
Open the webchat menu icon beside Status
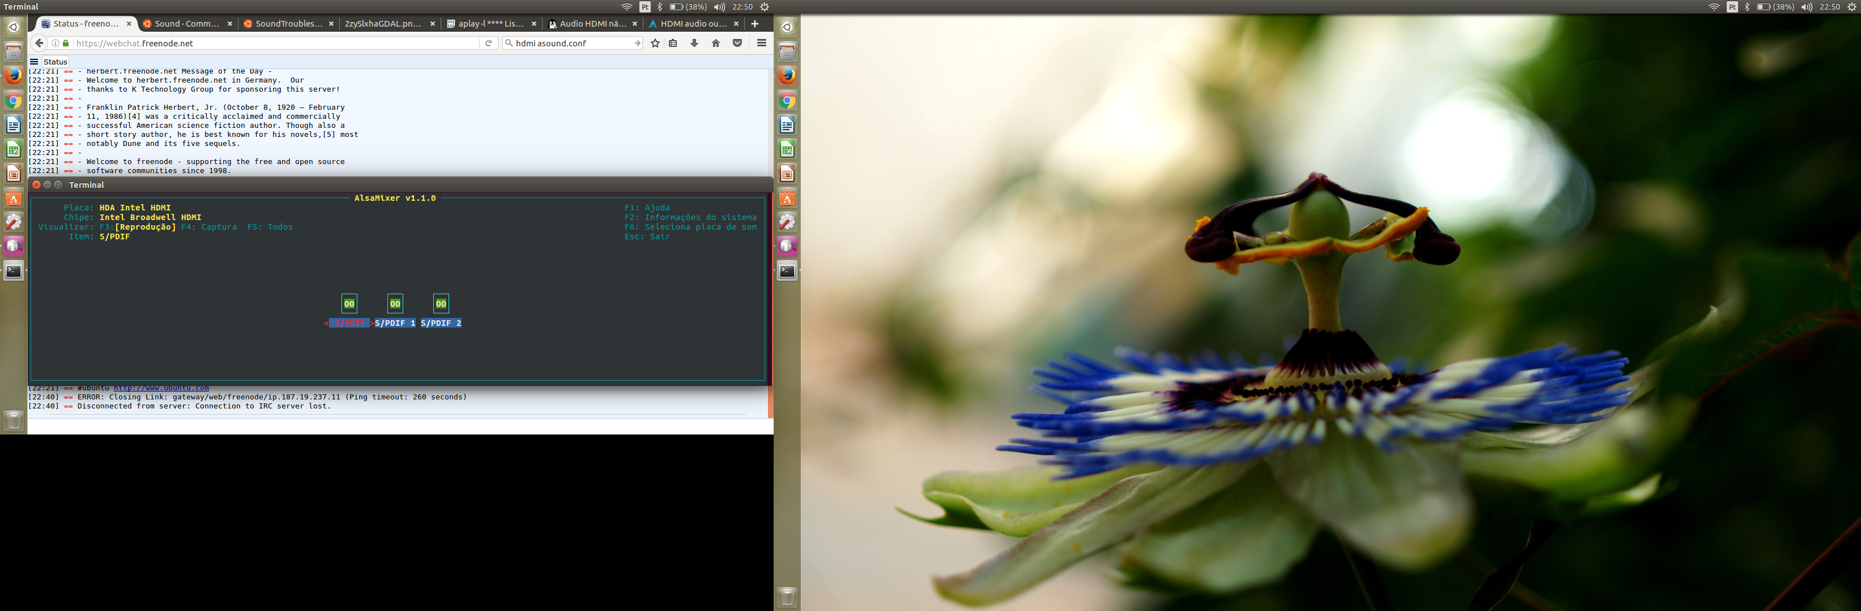pos(34,62)
